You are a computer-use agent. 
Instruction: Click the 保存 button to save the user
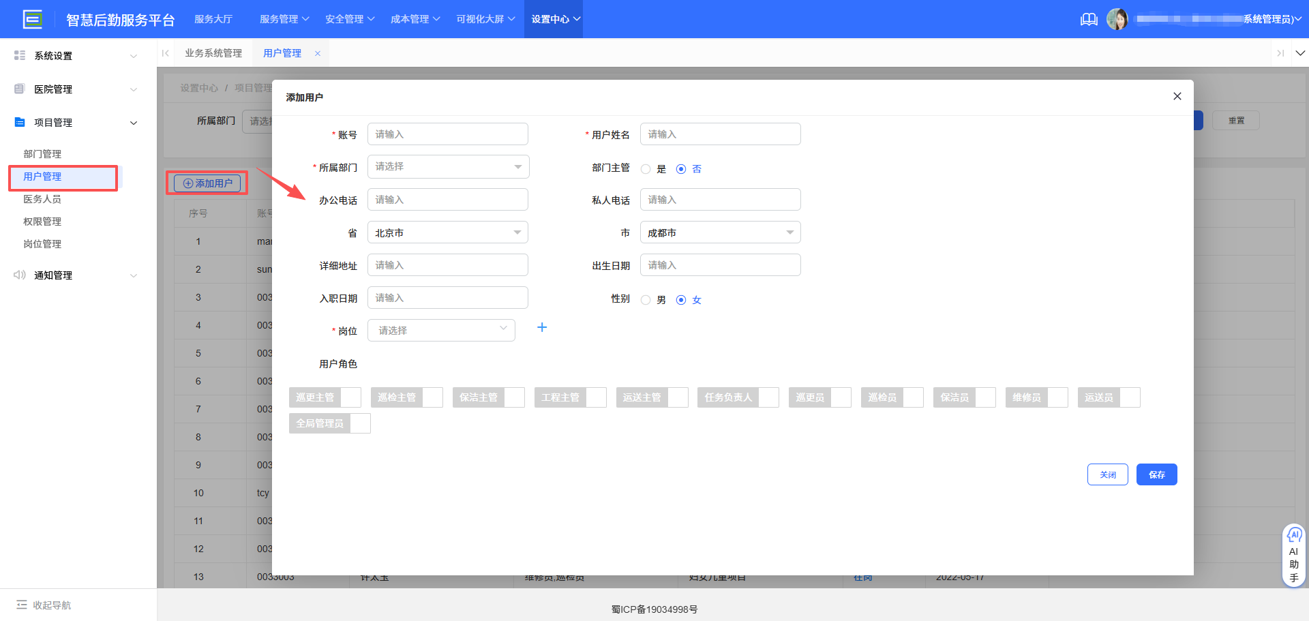pos(1156,474)
